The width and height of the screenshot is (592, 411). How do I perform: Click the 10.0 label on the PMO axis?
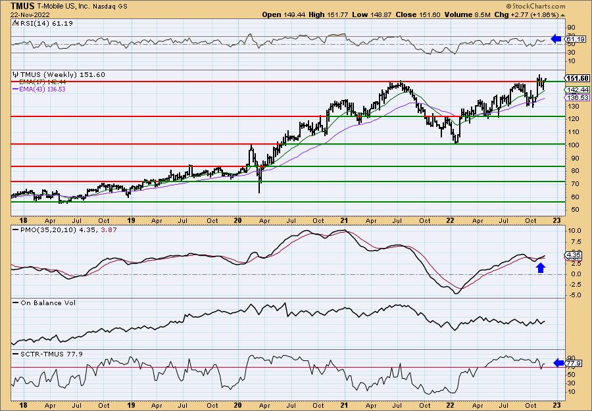[x=574, y=231]
